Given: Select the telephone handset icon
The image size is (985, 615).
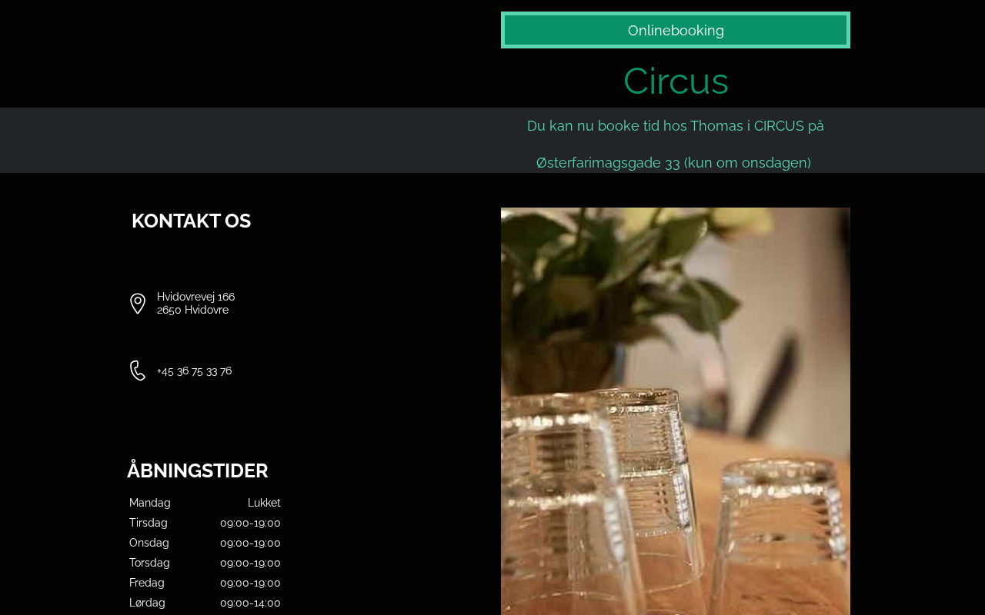Looking at the screenshot, I should [138, 371].
